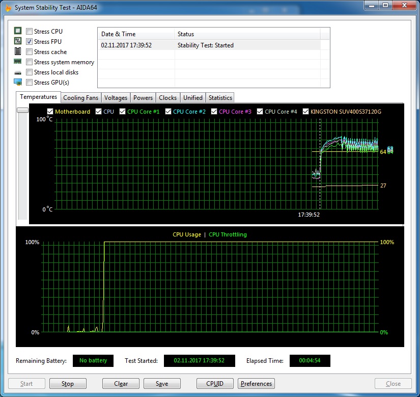The height and width of the screenshot is (397, 420).
Task: Open CPUID panel with the CPUID button
Action: click(x=215, y=384)
